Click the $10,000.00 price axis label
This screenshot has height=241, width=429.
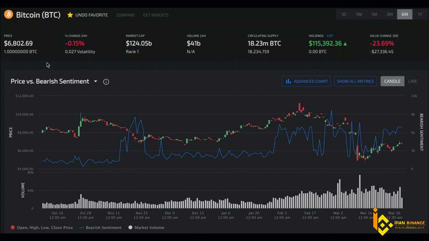pyautogui.click(x=24, y=114)
